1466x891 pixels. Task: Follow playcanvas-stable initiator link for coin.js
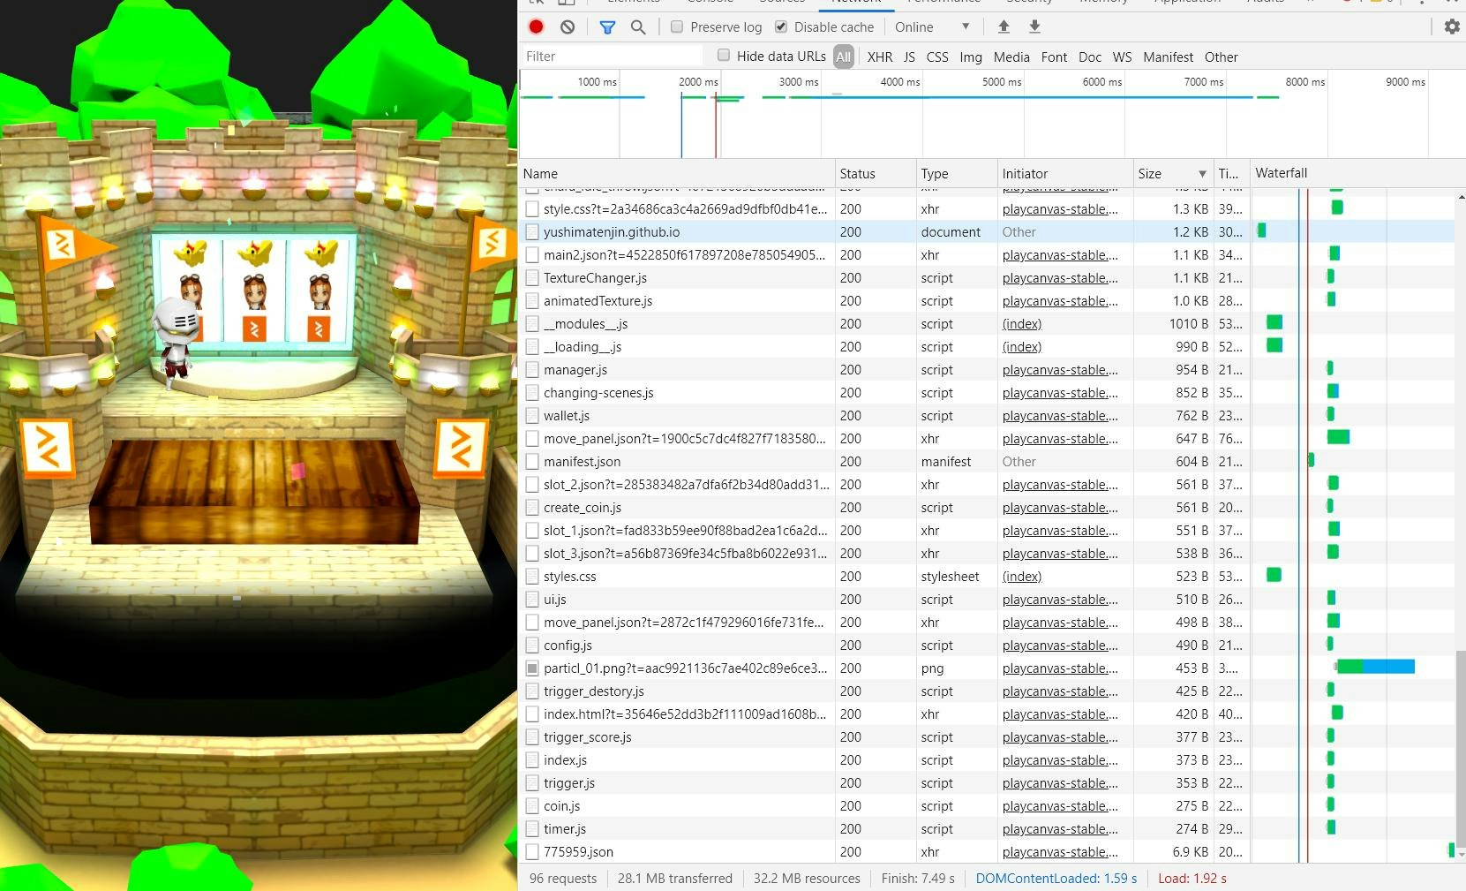[1060, 806]
